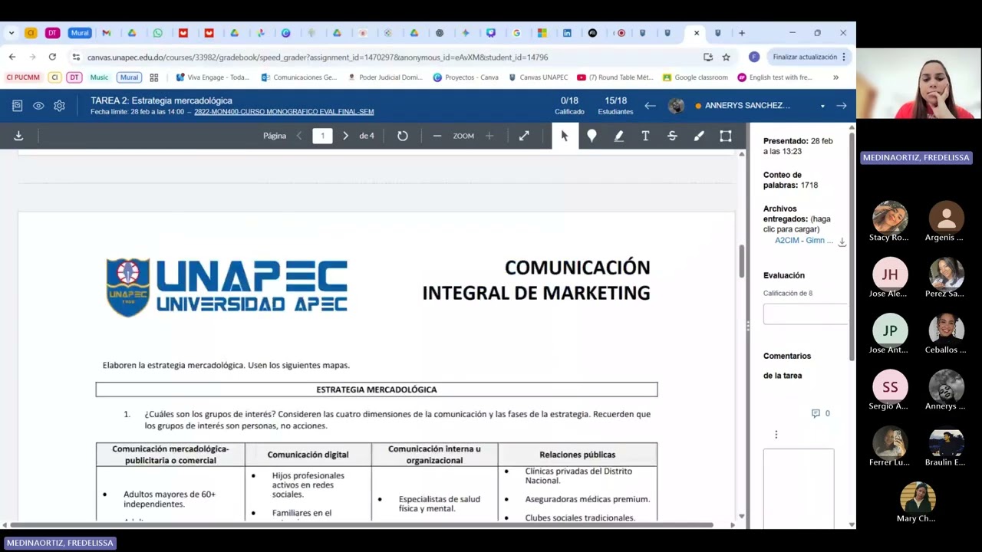This screenshot has width=982, height=552.
Task: Go to previous student arrow
Action: tap(650, 106)
